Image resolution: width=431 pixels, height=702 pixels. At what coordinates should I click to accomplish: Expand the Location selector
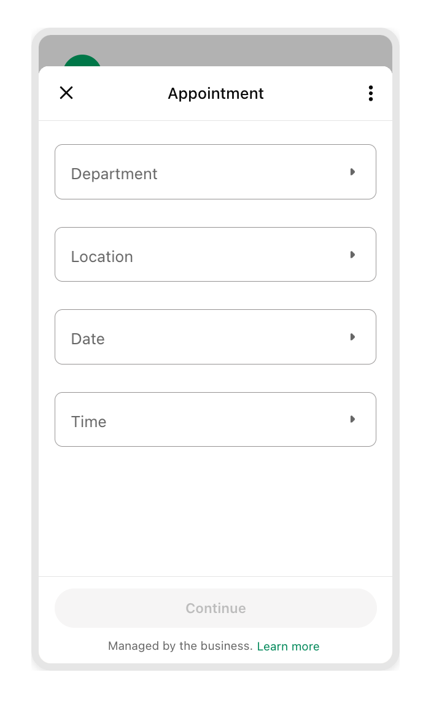click(x=215, y=255)
